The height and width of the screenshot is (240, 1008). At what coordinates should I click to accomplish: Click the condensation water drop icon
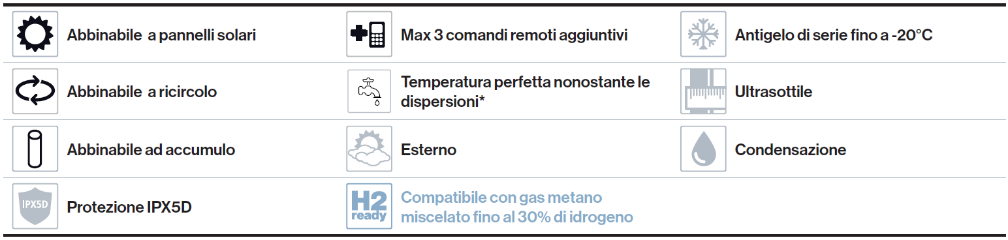[703, 149]
